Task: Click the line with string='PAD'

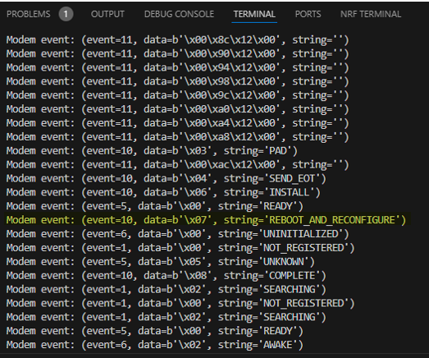Action: 152,151
